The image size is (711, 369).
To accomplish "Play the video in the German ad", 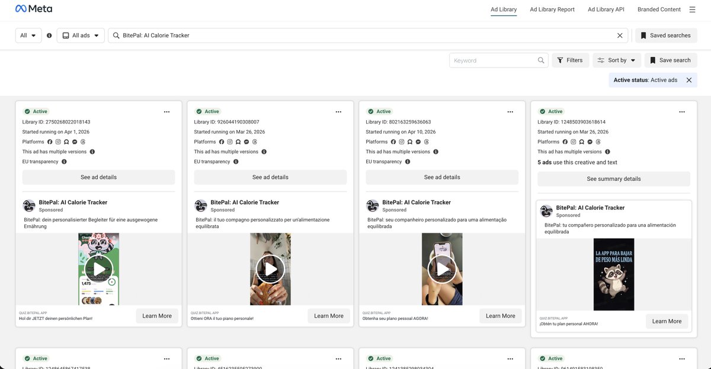I will tap(99, 270).
